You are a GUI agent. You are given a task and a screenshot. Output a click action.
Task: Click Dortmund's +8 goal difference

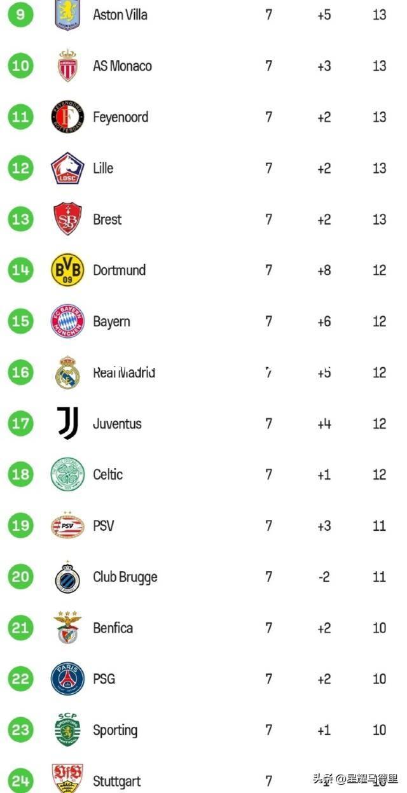click(x=324, y=270)
